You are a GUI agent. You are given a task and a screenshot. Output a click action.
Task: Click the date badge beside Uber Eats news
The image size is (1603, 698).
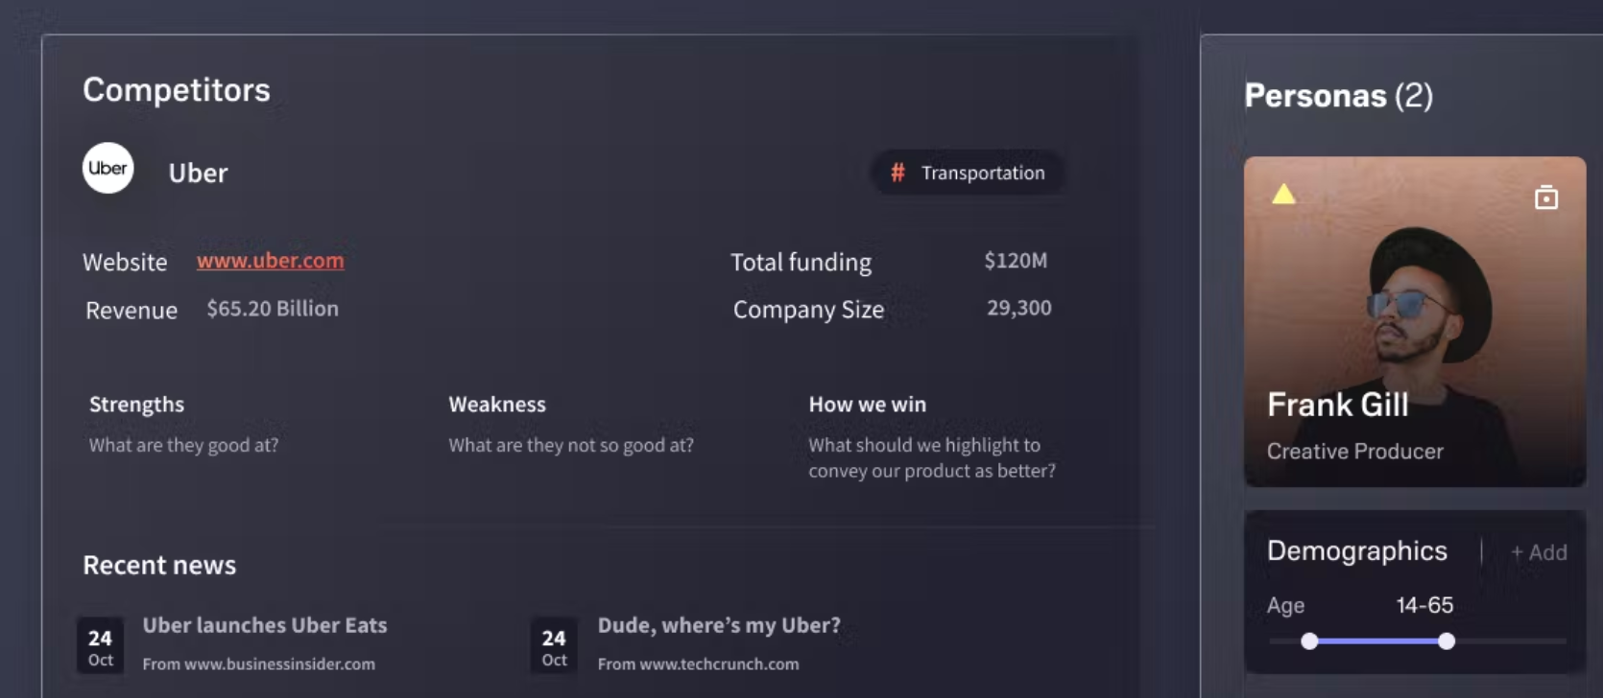(100, 646)
